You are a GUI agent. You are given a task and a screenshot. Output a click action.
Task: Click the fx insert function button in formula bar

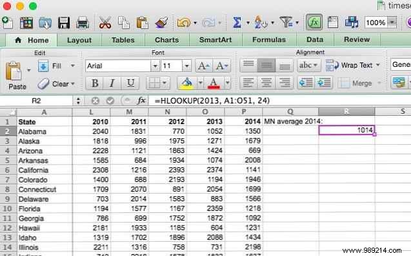(141, 100)
